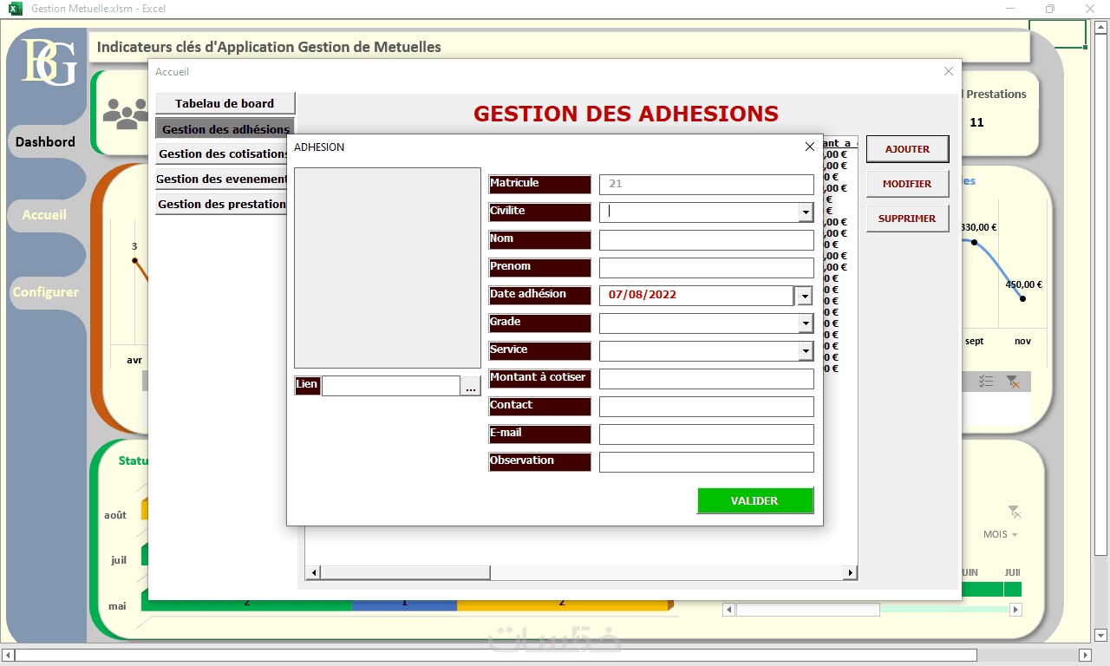Click the group of people icon

126,114
